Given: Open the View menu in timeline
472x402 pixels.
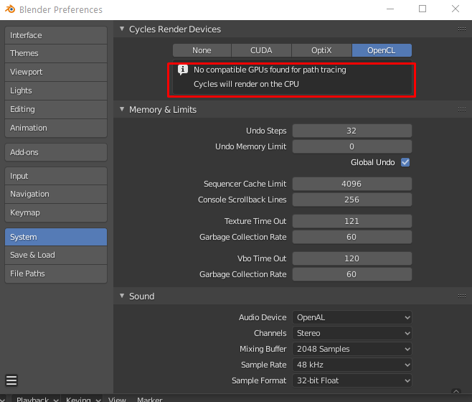Looking at the screenshot, I should click(117, 399).
